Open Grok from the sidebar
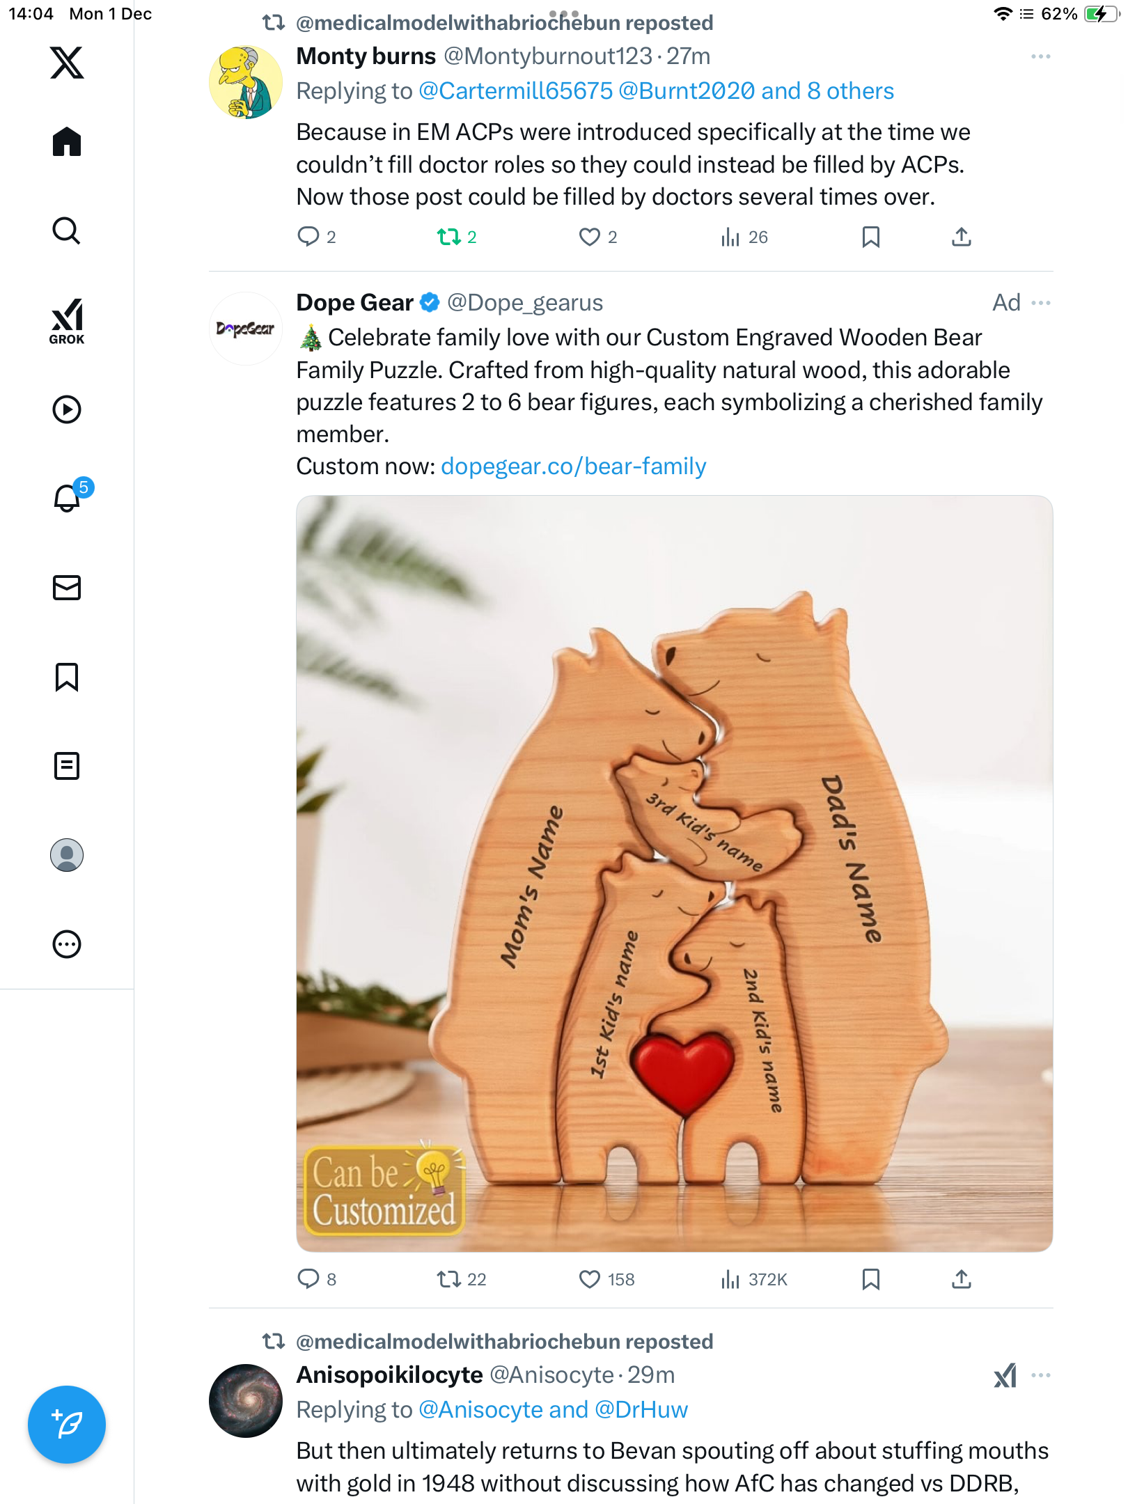 click(x=67, y=322)
